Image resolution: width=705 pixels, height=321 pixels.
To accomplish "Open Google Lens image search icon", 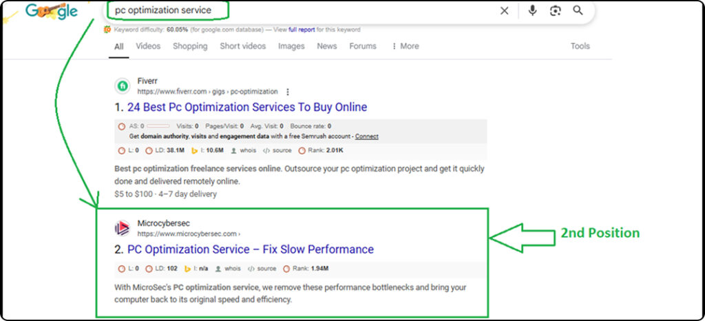I will tap(556, 11).
